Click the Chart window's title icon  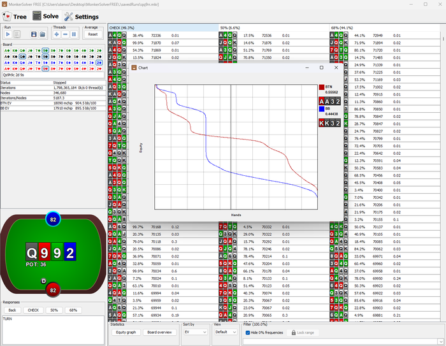pyautogui.click(x=134, y=68)
